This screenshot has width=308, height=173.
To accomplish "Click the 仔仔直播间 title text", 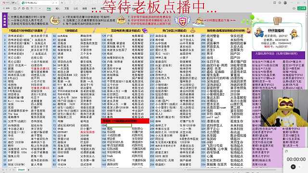I will 276,31.
